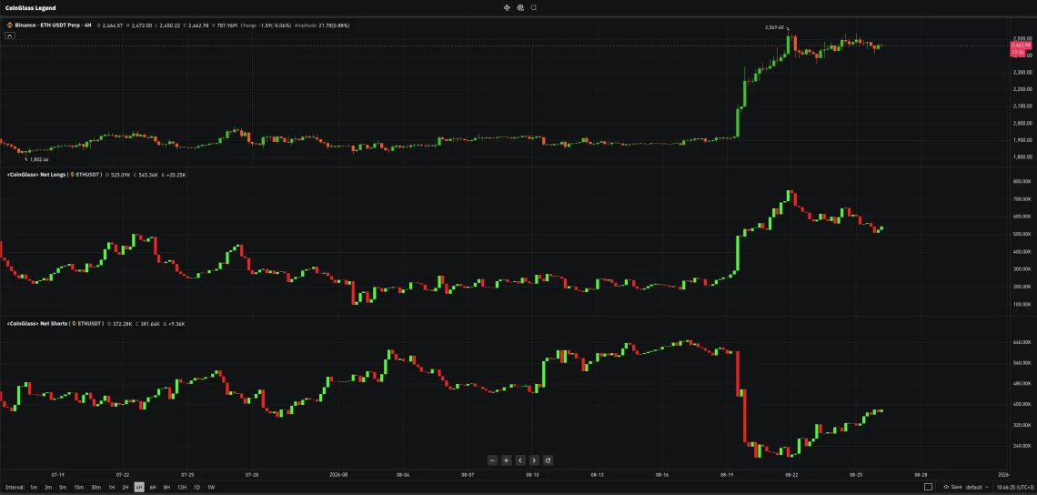
Task: Reset the chart view with the refresh icon
Action: [549, 460]
